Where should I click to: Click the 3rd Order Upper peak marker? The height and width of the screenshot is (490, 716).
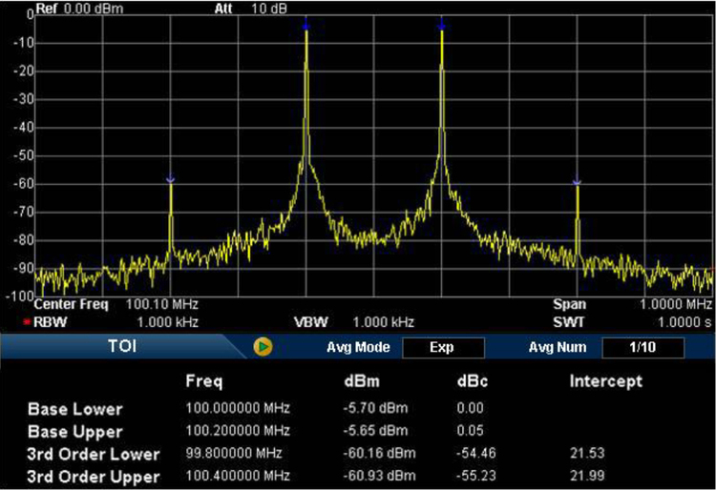pyautogui.click(x=577, y=180)
